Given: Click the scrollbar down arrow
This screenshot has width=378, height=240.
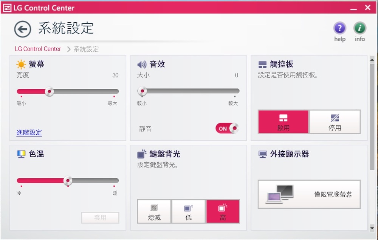Looking at the screenshot, I should 372,228.
